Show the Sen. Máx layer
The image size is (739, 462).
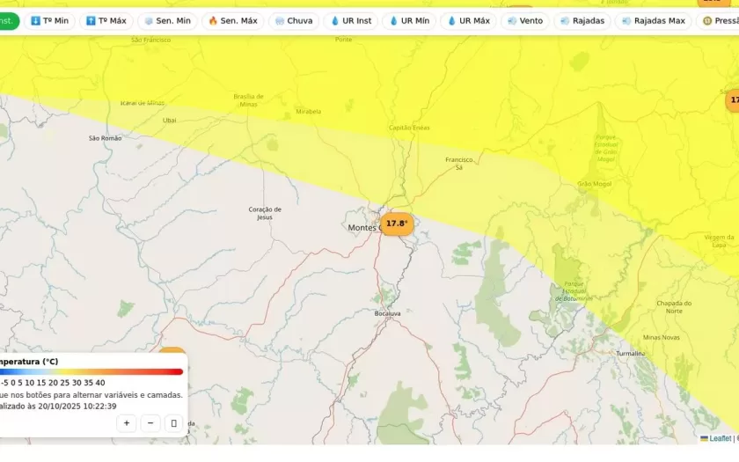click(x=233, y=21)
